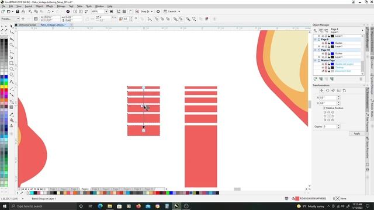This screenshot has width=374, height=210.
Task: Collapse the Page 9 tree node
Action: click(x=316, y=40)
